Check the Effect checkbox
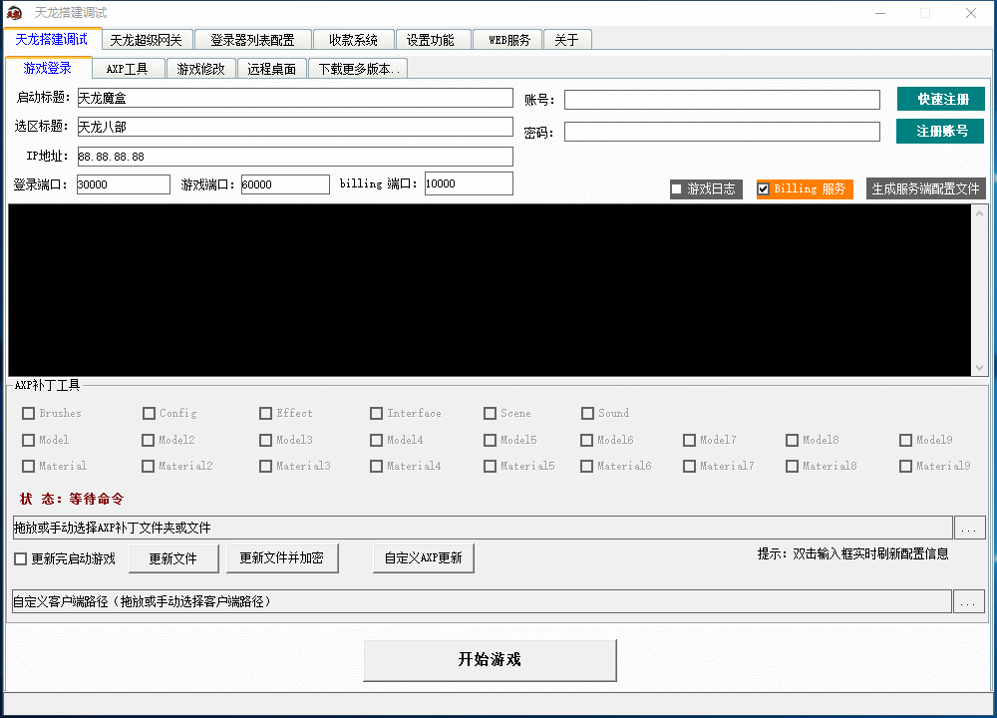Screen dimensions: 997x718 click(x=266, y=414)
